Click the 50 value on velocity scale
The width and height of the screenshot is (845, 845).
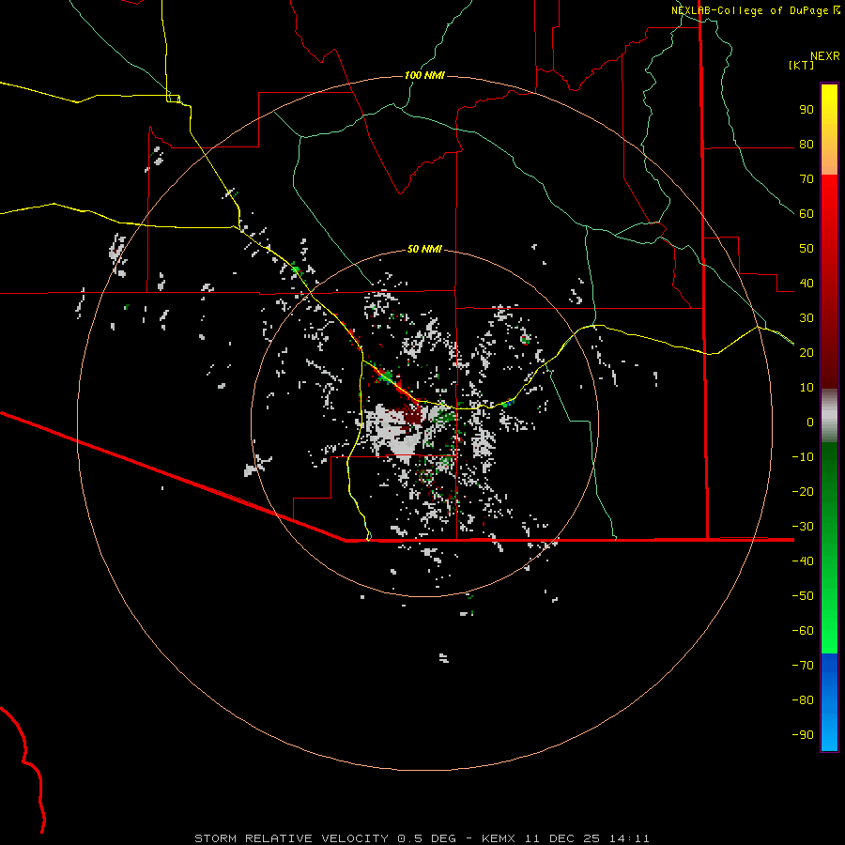tap(807, 249)
